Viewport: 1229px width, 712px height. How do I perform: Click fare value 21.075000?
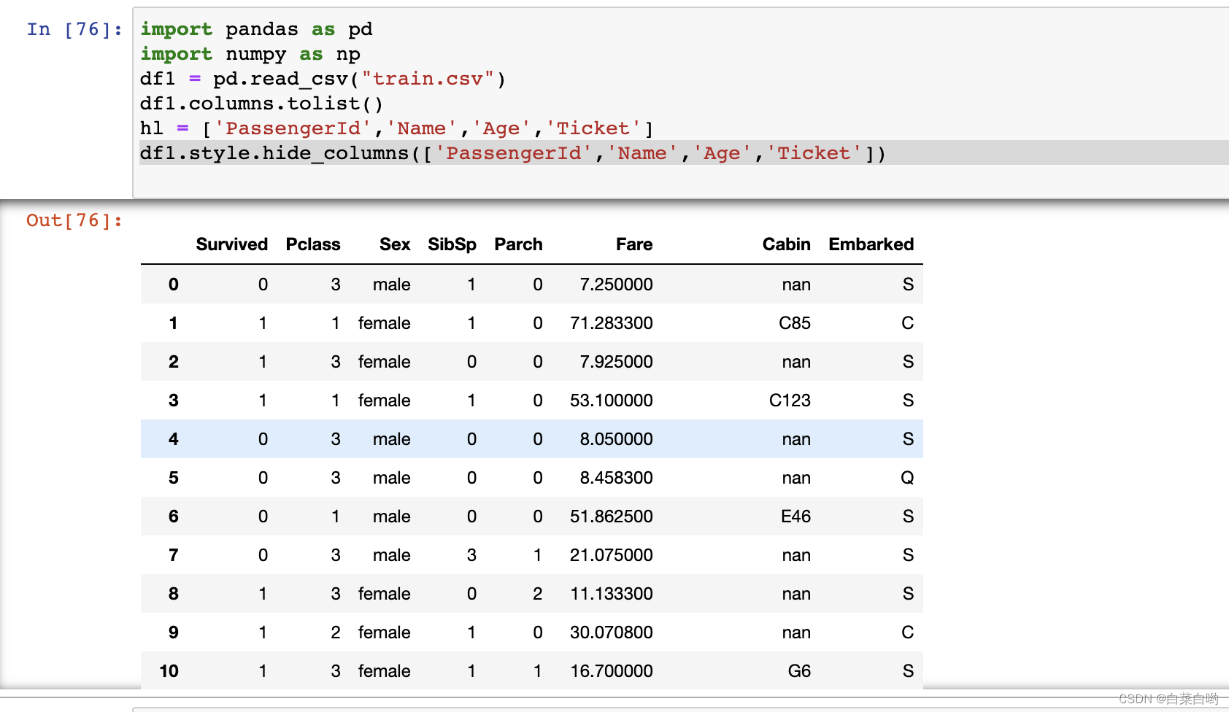[x=611, y=555]
